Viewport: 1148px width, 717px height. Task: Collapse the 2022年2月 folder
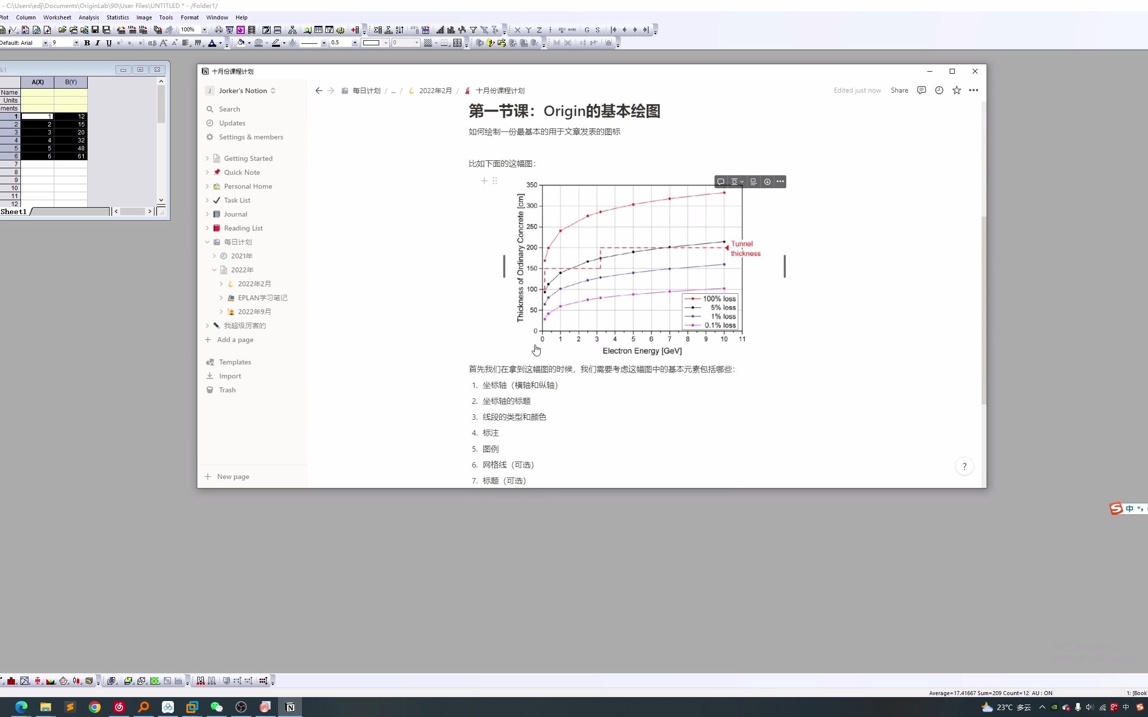click(222, 283)
